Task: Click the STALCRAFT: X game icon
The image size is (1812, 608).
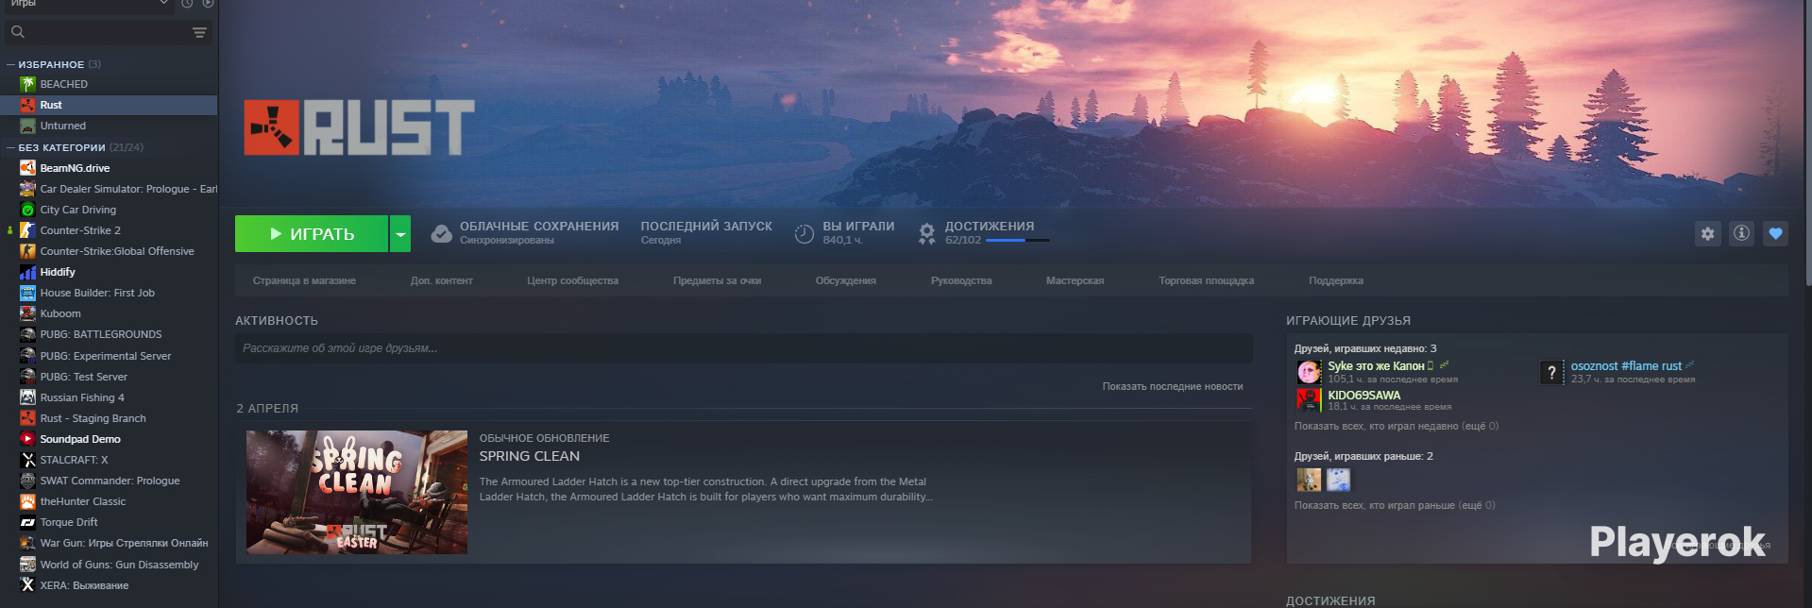Action: click(x=27, y=460)
